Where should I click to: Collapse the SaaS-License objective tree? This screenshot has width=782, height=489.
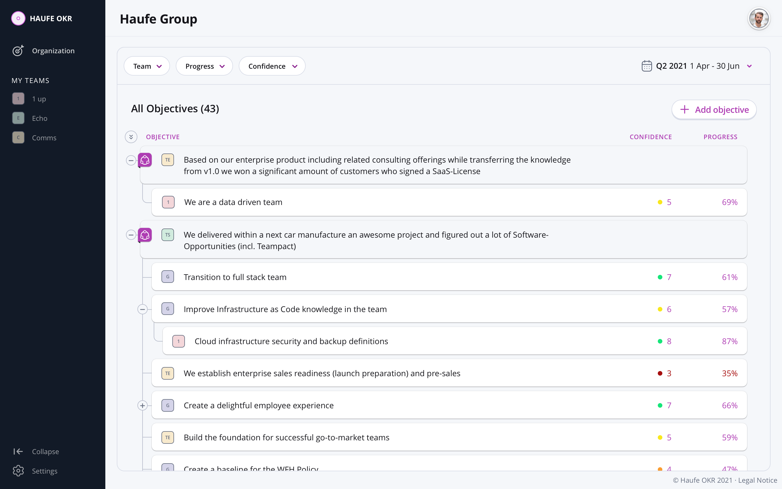pyautogui.click(x=131, y=160)
